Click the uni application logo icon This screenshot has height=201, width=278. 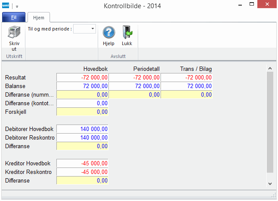pos(6,6)
